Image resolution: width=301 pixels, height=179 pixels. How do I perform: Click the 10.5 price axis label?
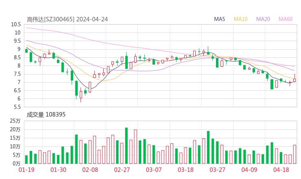pyautogui.click(x=16, y=24)
